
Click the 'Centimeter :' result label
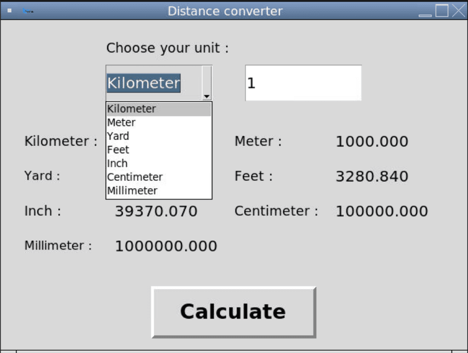click(276, 211)
